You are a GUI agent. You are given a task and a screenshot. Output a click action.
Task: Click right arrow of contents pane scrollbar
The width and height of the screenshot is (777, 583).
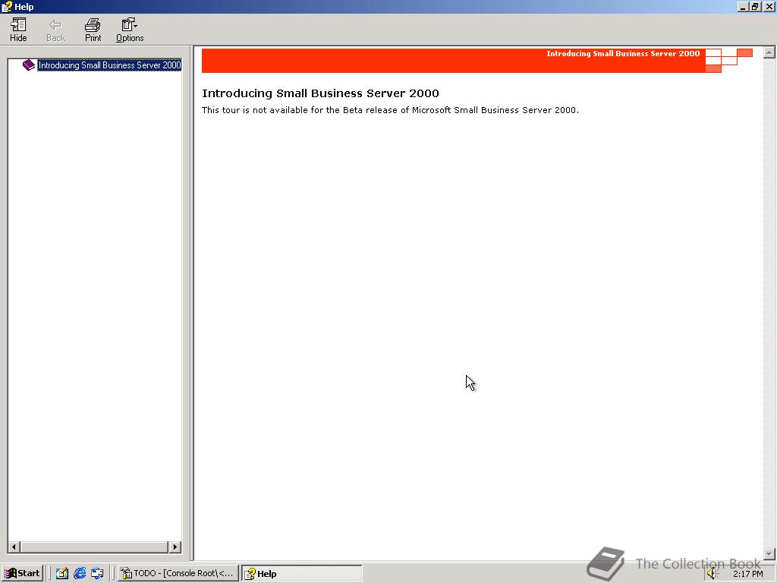(x=175, y=547)
